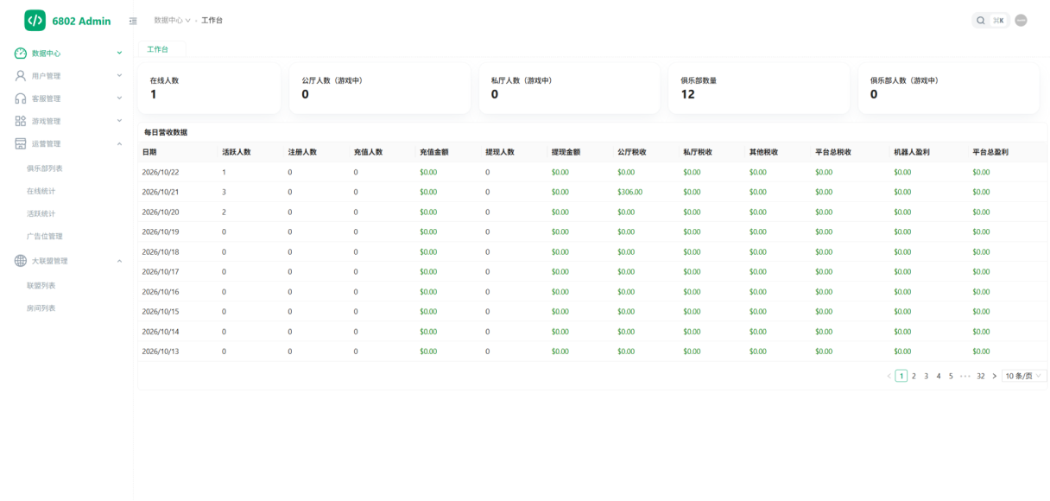The height and width of the screenshot is (501, 1050).
Task: Go to page 4 of the table
Action: tap(939, 377)
